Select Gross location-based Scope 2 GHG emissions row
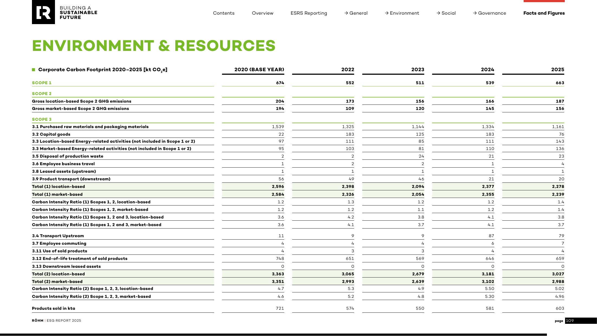 pos(298,101)
